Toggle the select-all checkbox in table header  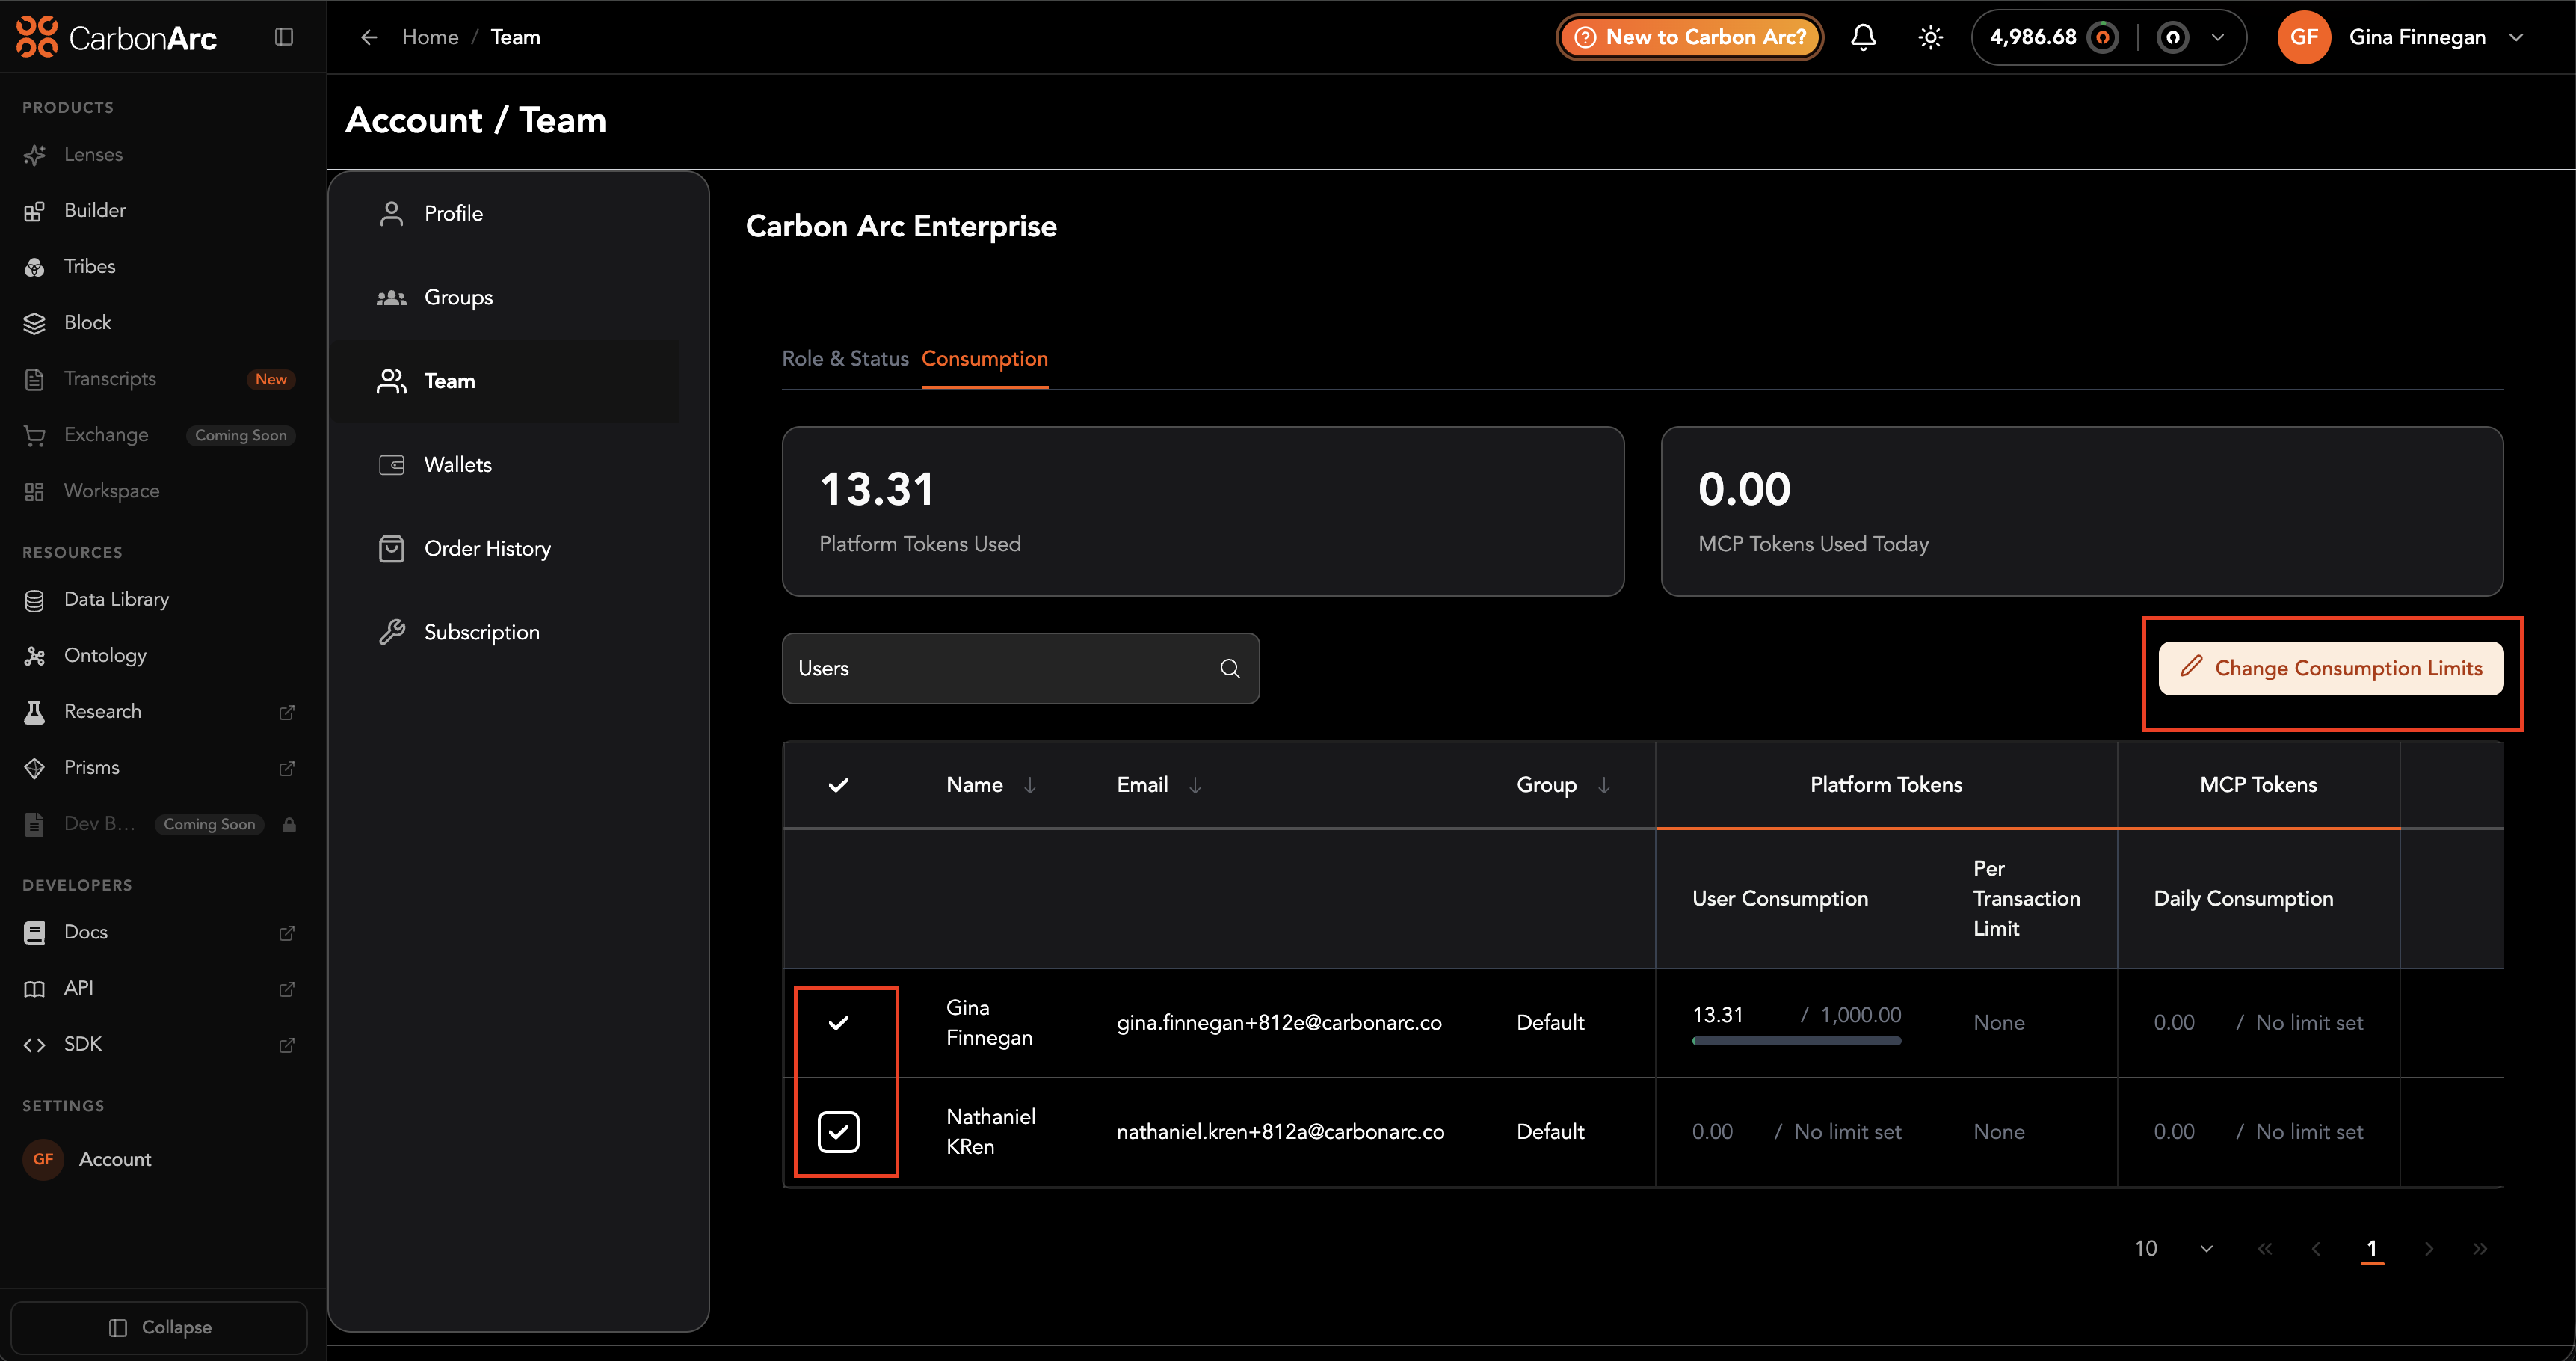[839, 785]
